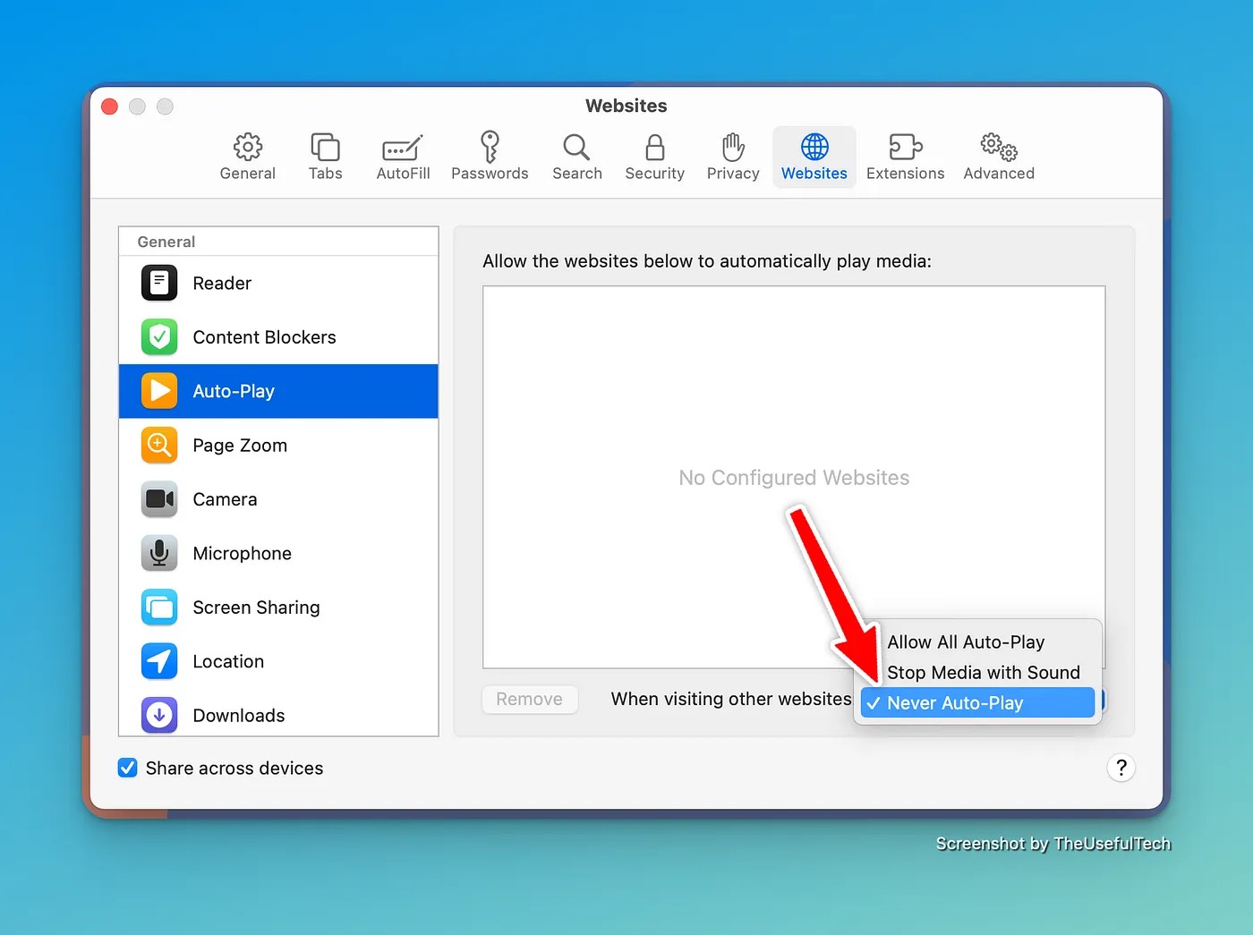The image size is (1253, 935).
Task: Select Reader in the sidebar list
Action: (278, 283)
